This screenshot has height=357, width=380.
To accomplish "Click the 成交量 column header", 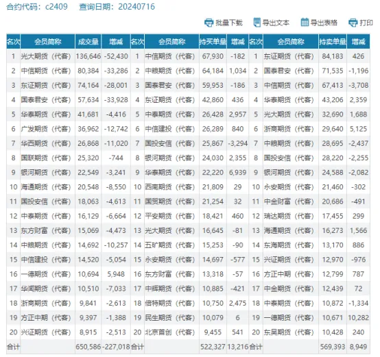I will (88, 42).
